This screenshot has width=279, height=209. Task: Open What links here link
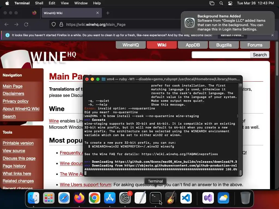17,174
